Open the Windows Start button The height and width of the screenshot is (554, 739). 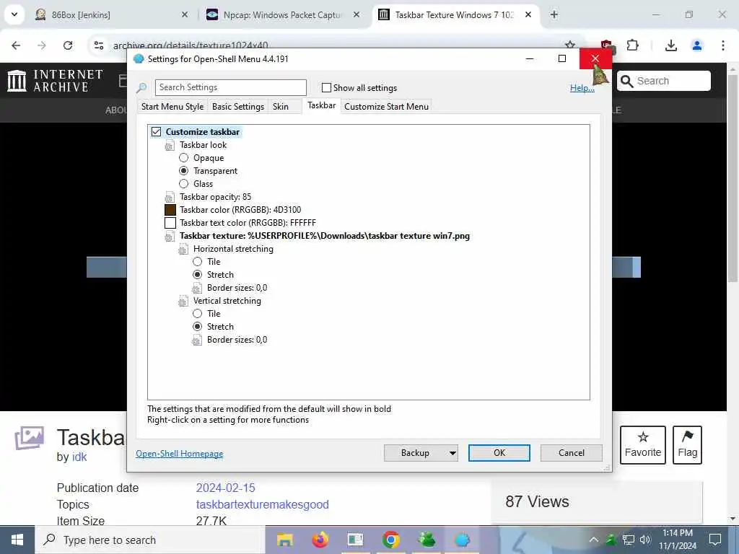pos(17,540)
